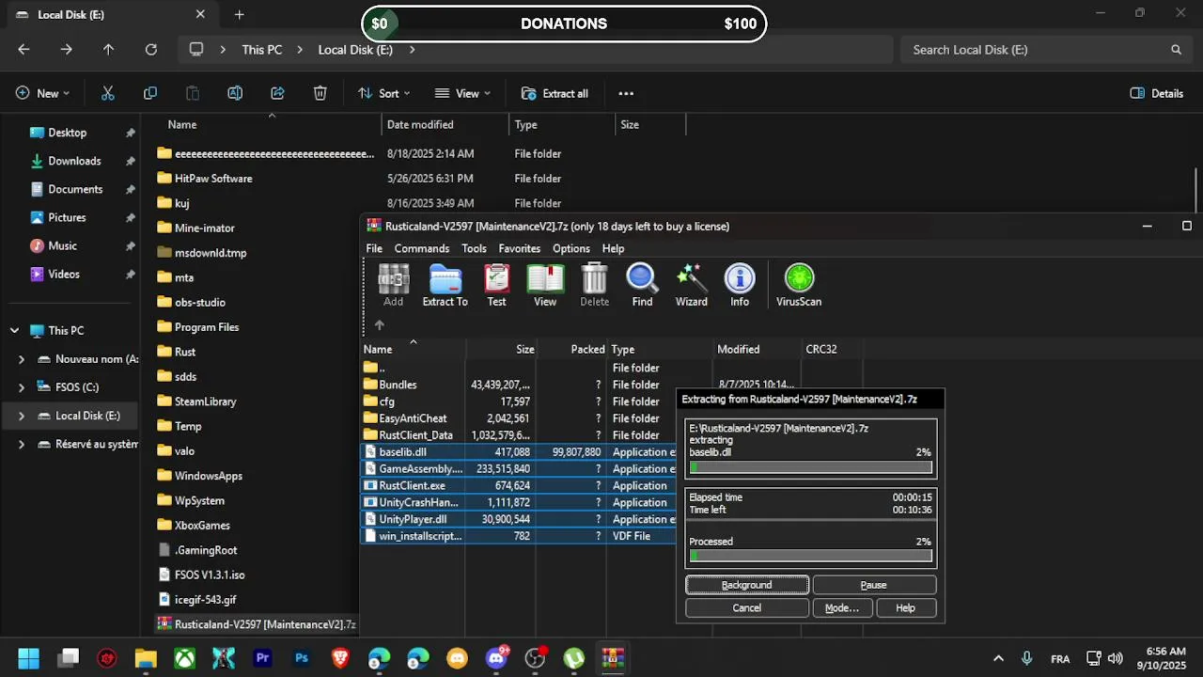Viewport: 1203px width, 677px height.
Task: Go up one level in Explorer
Action: click(108, 50)
